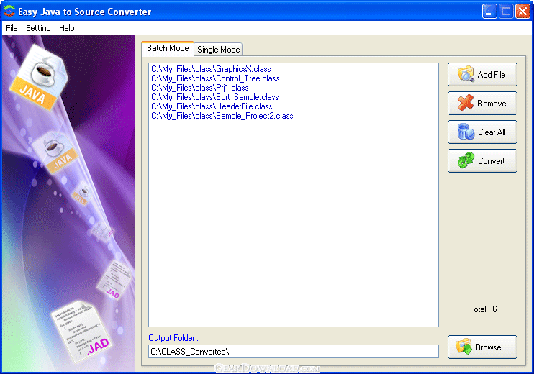Screen dimensions: 534x374
Task: Select GraphicsX.class in file list
Action: [x=211, y=69]
